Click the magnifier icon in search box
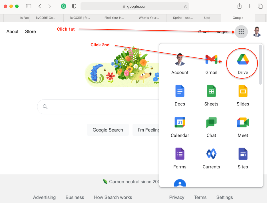 45,107
